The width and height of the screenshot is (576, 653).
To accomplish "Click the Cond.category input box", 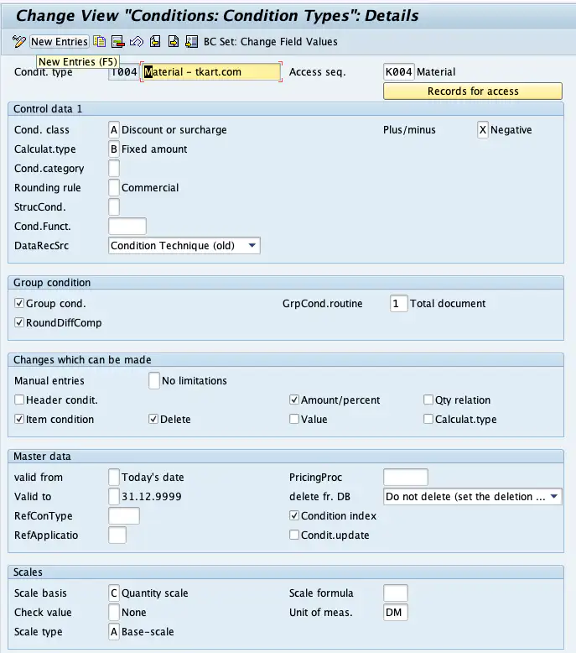I will tap(113, 168).
